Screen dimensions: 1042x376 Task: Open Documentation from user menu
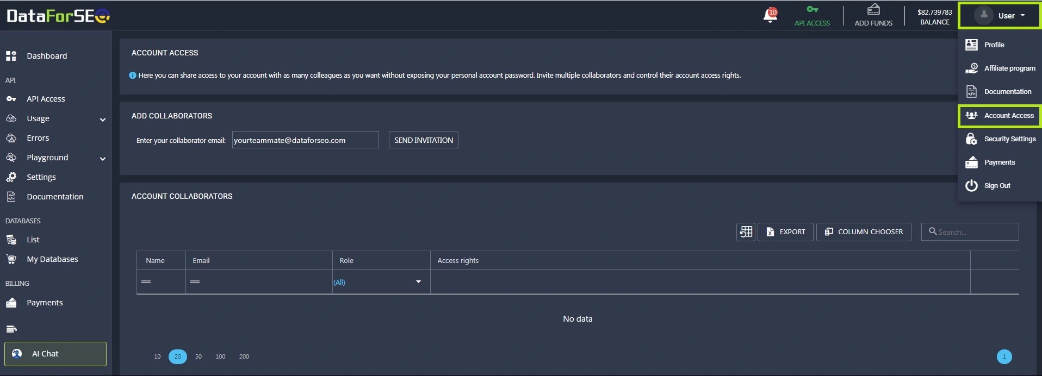click(x=999, y=91)
